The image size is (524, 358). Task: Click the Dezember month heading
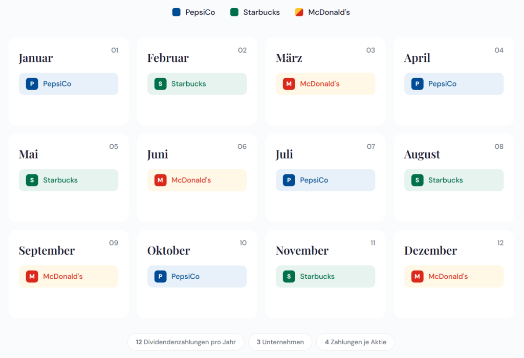[x=430, y=251]
